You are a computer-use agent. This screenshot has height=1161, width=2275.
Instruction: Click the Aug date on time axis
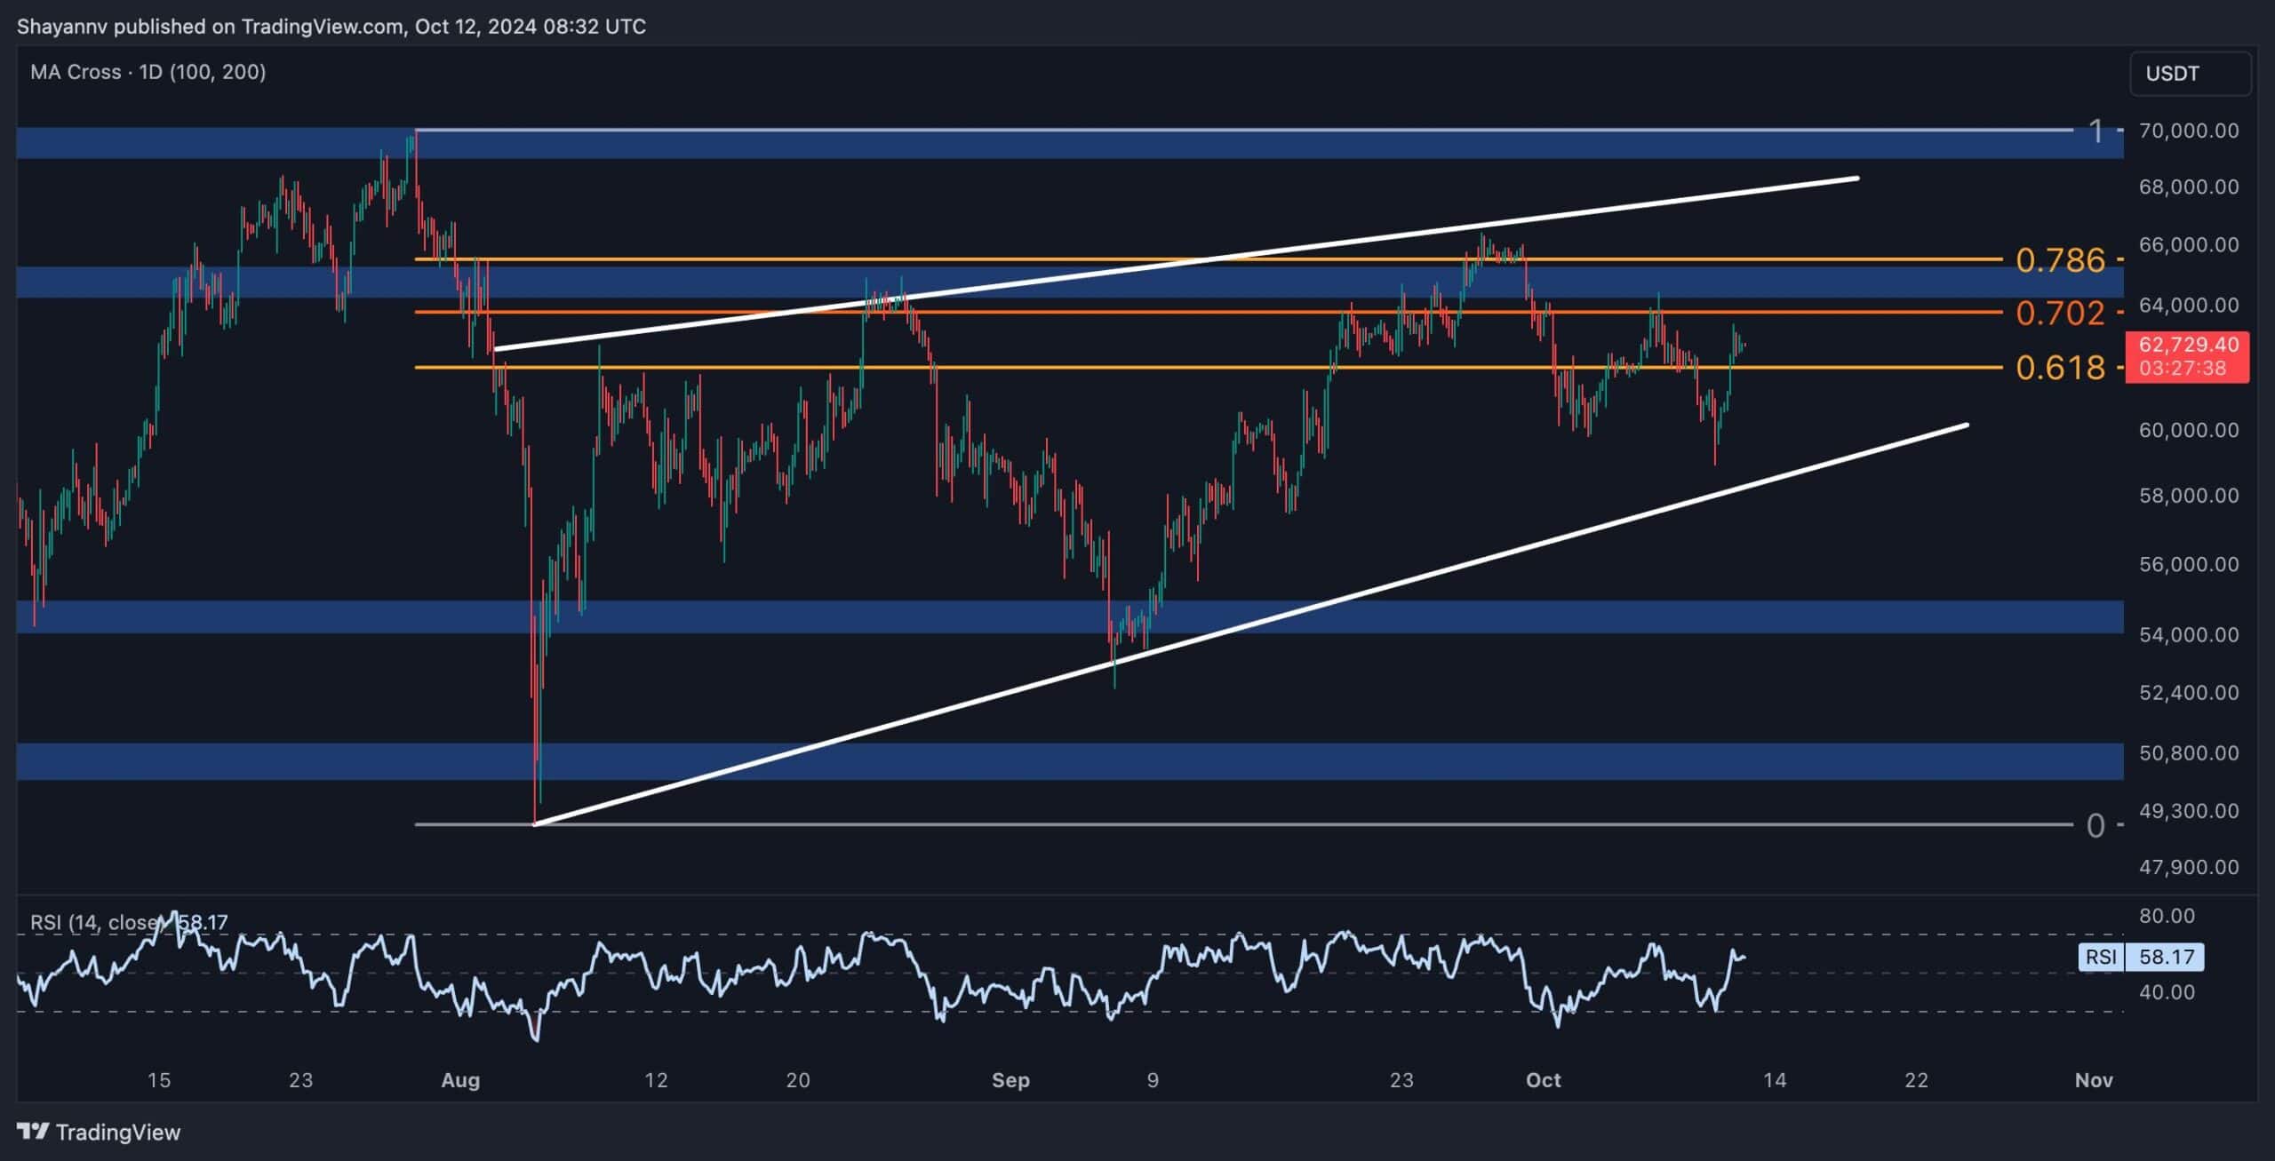pos(460,1080)
